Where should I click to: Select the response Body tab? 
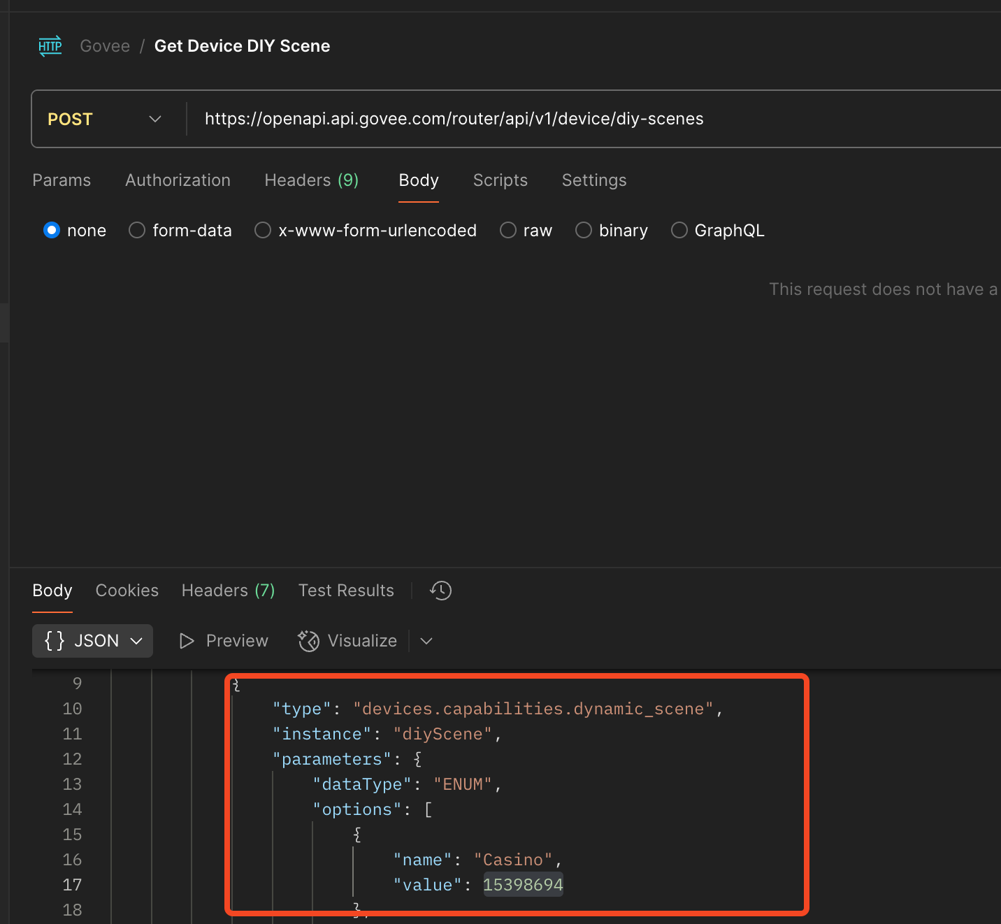(52, 591)
